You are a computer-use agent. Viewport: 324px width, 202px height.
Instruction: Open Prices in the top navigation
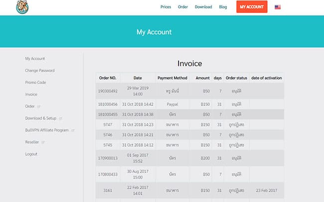165,7
